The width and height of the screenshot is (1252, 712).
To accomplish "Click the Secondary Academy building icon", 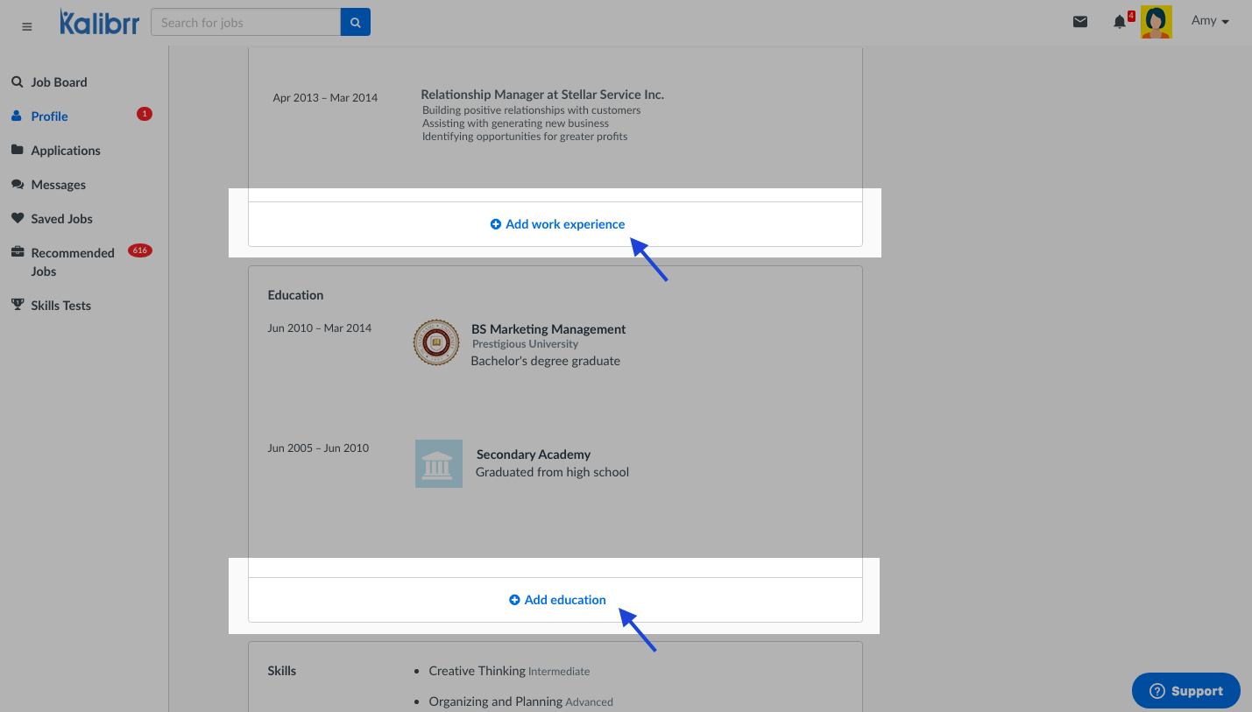I will [438, 463].
